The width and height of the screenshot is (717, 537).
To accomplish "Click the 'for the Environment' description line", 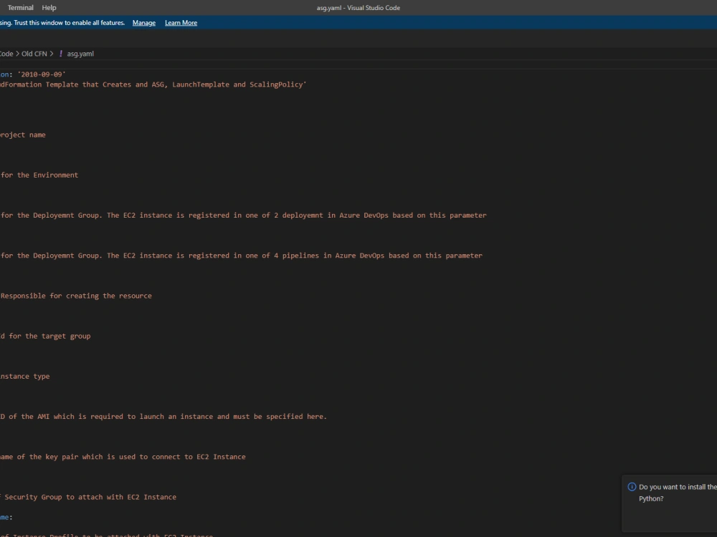I will click(39, 175).
